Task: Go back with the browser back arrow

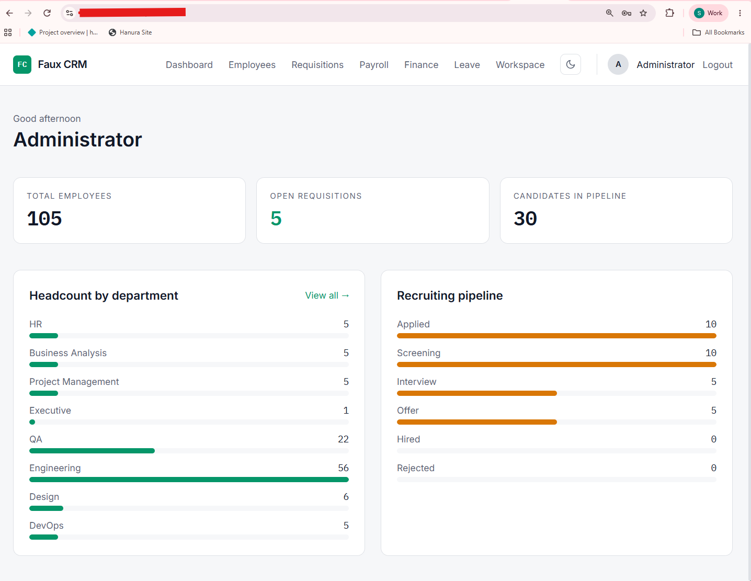Action: (9, 13)
